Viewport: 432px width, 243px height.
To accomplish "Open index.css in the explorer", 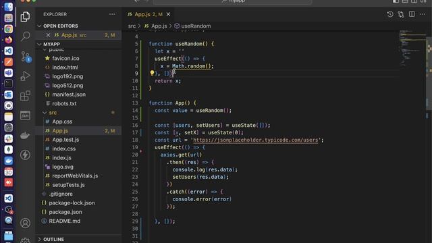I will [64, 148].
